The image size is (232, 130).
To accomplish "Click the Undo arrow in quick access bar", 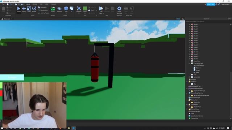I will pyautogui.click(x=11, y=4).
